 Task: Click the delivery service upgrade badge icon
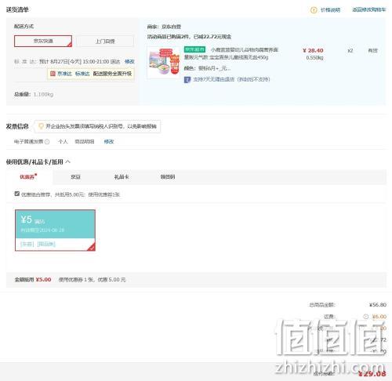point(53,74)
